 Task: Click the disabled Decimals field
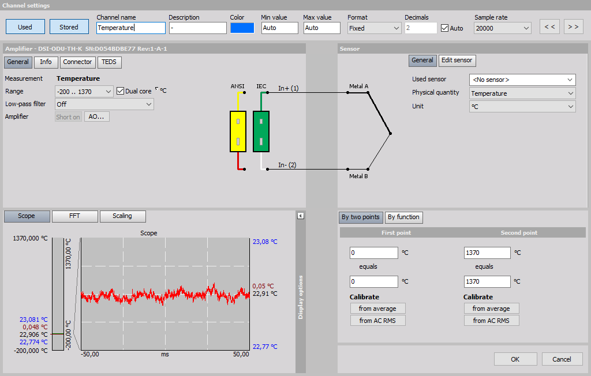pyautogui.click(x=421, y=28)
